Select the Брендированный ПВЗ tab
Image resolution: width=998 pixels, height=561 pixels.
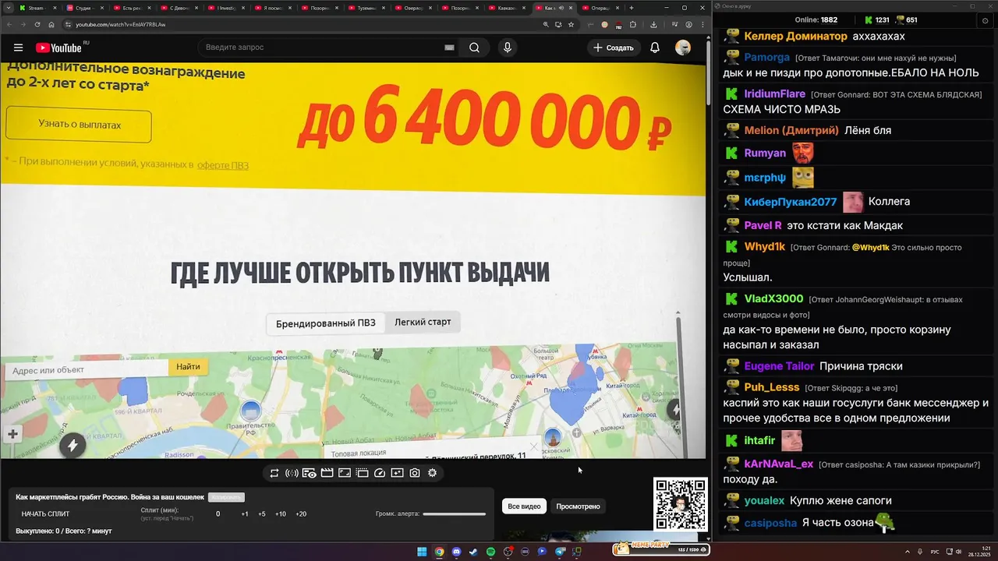326,323
